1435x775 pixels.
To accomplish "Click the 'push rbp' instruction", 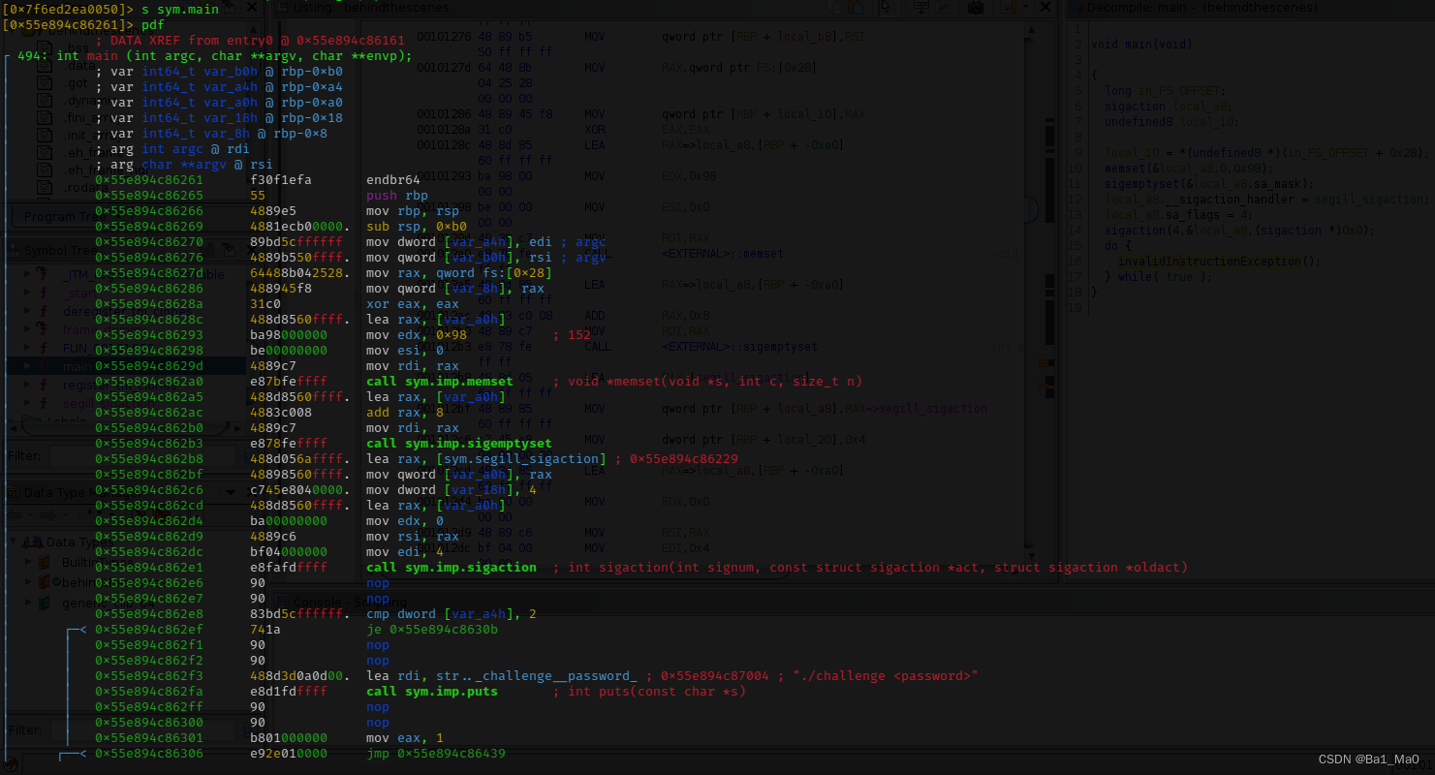I will tap(397, 195).
